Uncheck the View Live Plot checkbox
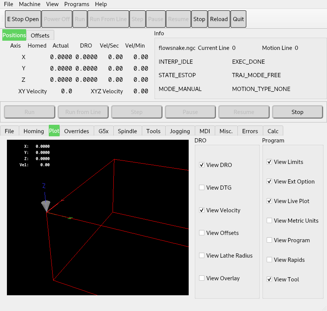 pos(269,201)
